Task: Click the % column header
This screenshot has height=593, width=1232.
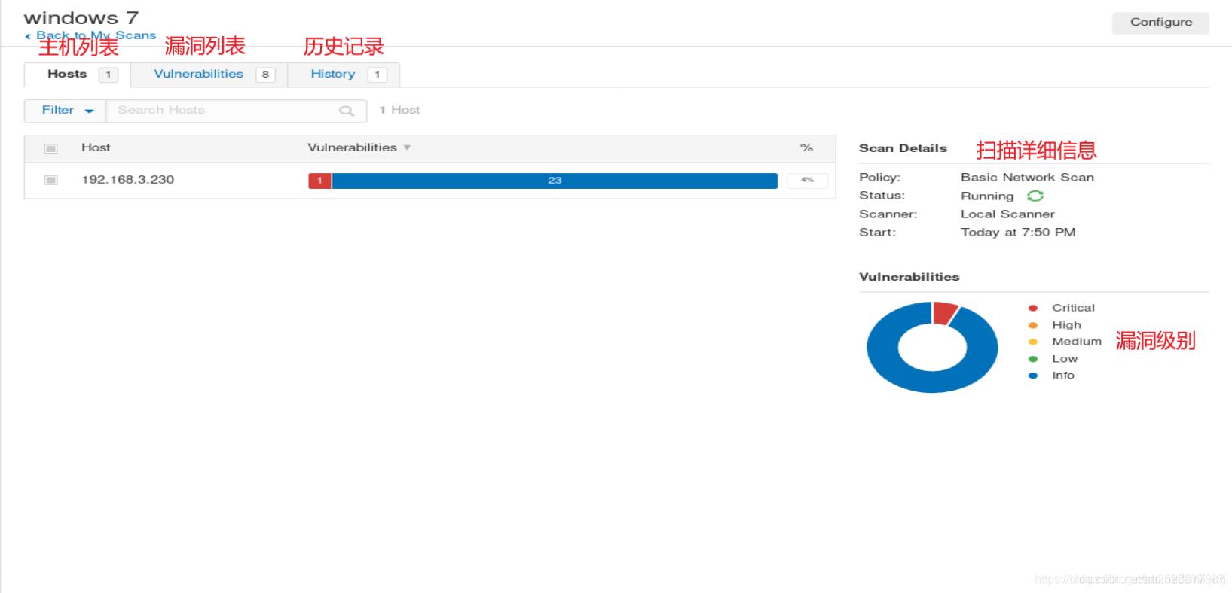Action: point(806,147)
